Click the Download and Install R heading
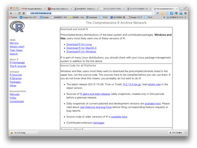Image resolution: width=197 pixels, height=148 pixels. [x=74, y=29]
